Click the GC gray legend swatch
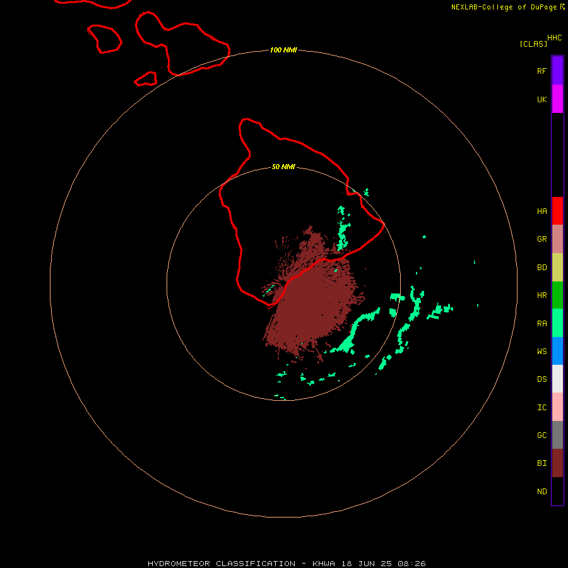The image size is (568, 568). (557, 435)
